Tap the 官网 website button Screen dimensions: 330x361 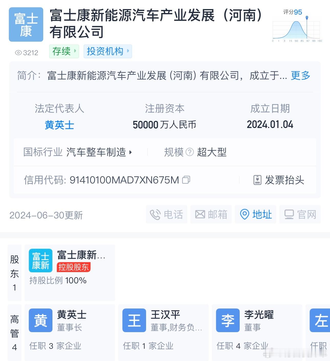pyautogui.click(x=300, y=214)
